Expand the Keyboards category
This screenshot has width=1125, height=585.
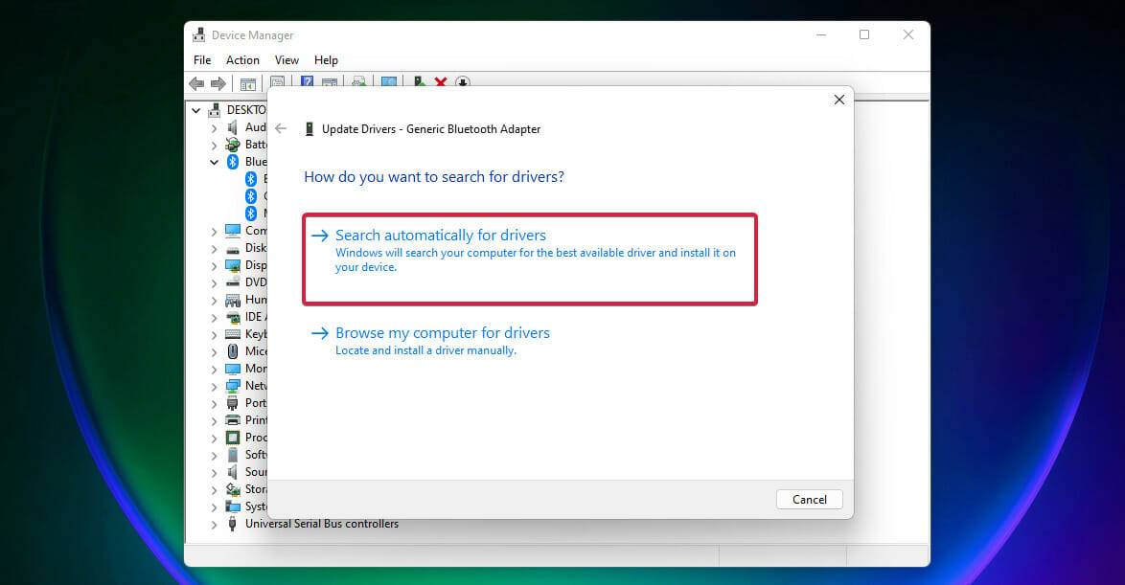[214, 334]
